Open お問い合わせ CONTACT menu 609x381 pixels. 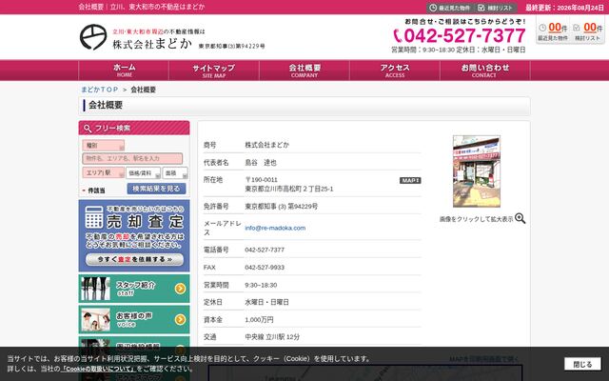(484, 70)
